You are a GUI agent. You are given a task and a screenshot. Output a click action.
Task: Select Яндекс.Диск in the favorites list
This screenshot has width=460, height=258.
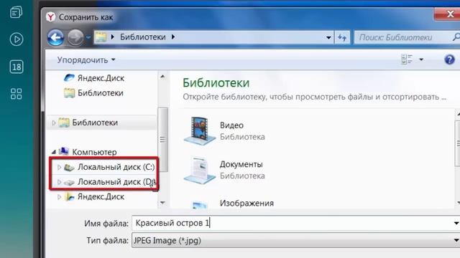(x=101, y=78)
